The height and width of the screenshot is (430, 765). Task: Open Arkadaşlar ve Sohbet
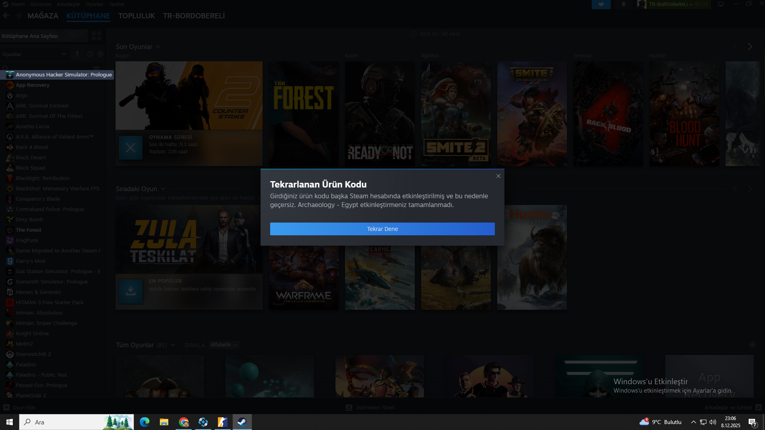733,407
